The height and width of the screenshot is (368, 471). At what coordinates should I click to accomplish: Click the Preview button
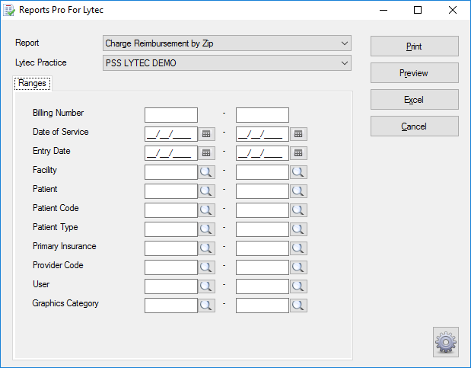click(x=415, y=73)
